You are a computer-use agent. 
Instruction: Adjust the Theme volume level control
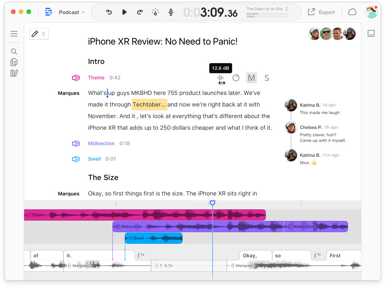tap(221, 78)
